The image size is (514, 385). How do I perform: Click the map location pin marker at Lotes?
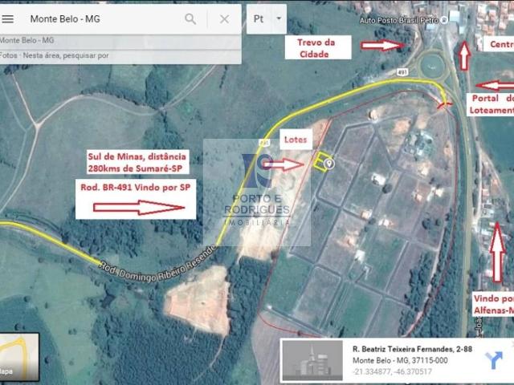[x=329, y=164]
